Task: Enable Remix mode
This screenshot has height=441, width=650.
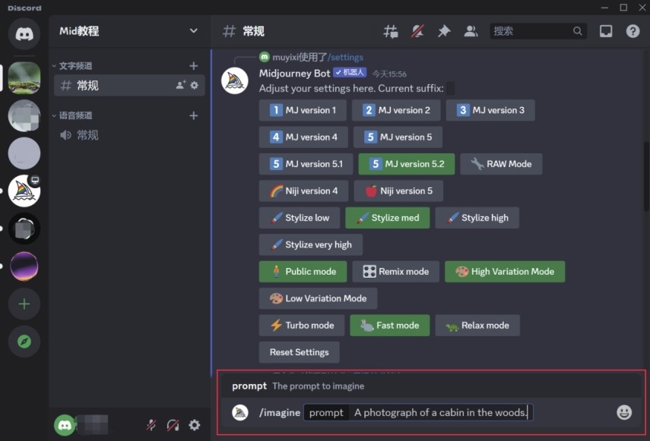Action: click(395, 272)
